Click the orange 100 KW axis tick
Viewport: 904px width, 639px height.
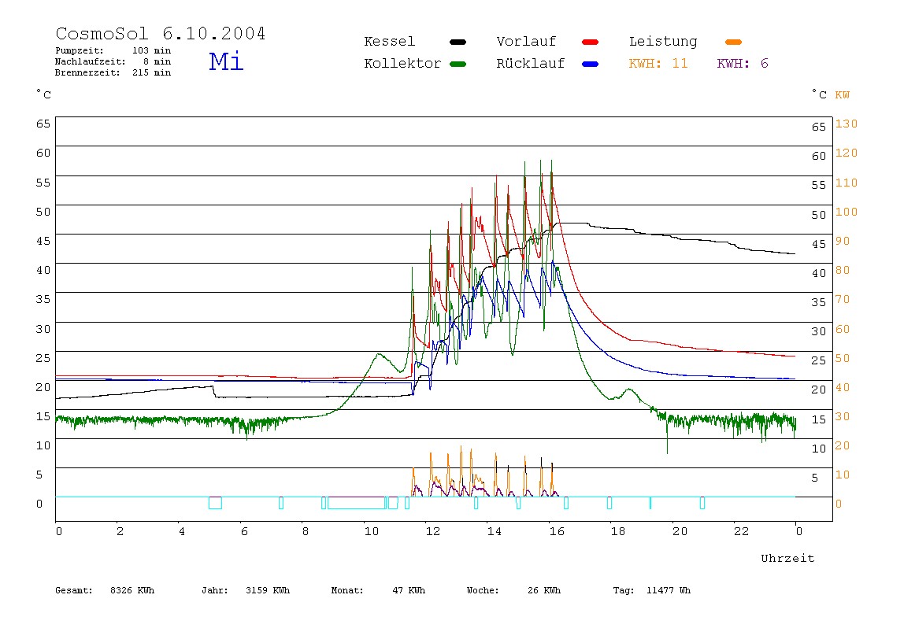click(847, 212)
